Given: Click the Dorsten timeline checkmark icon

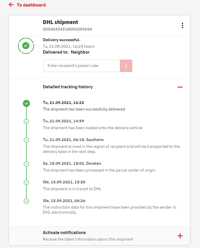Looking at the screenshot, I should (x=26, y=164).
